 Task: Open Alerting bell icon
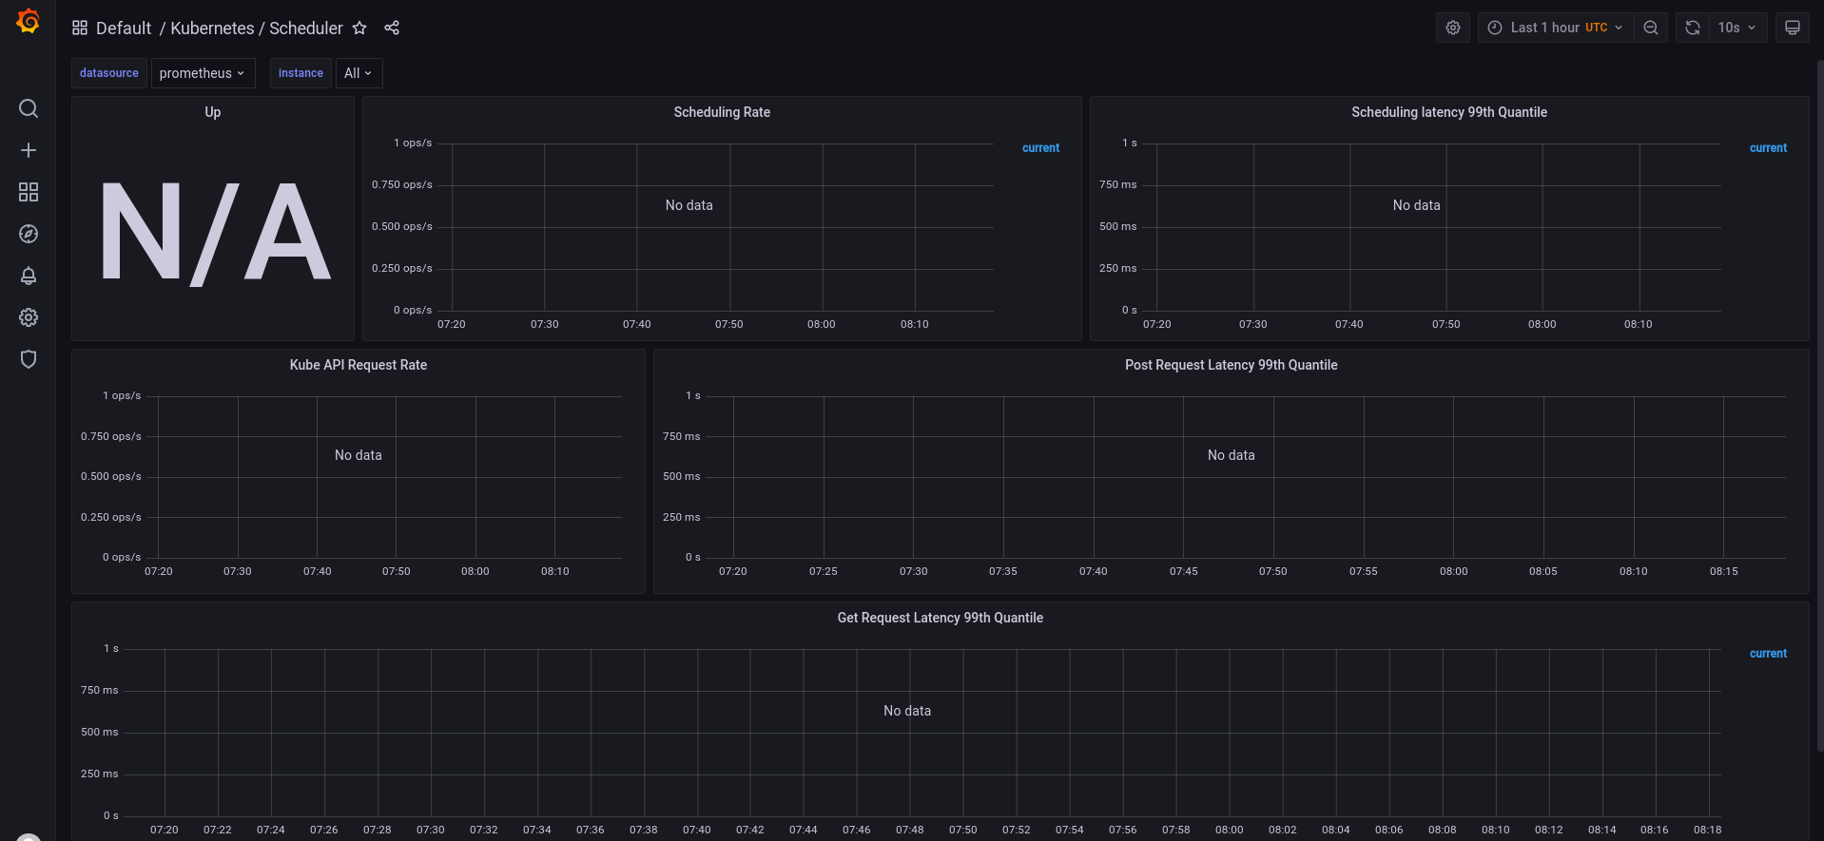29,276
